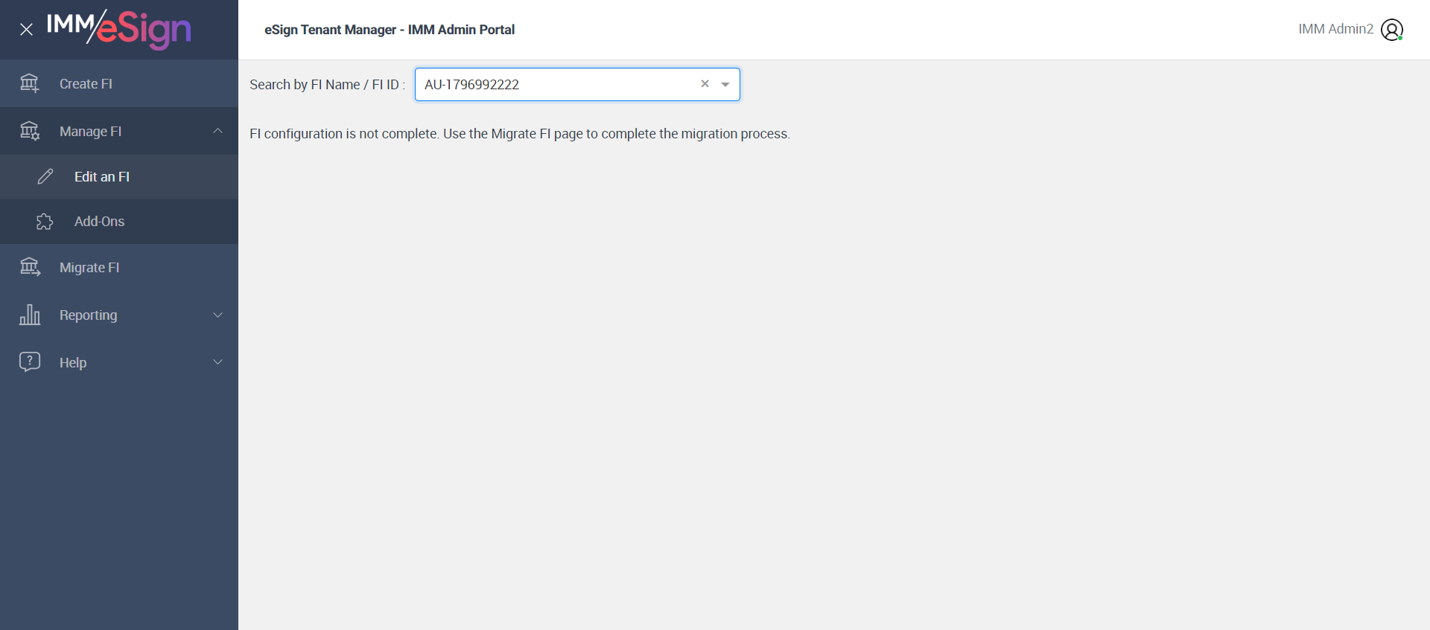Collapse the Manage FI submenu chevron

point(217,131)
